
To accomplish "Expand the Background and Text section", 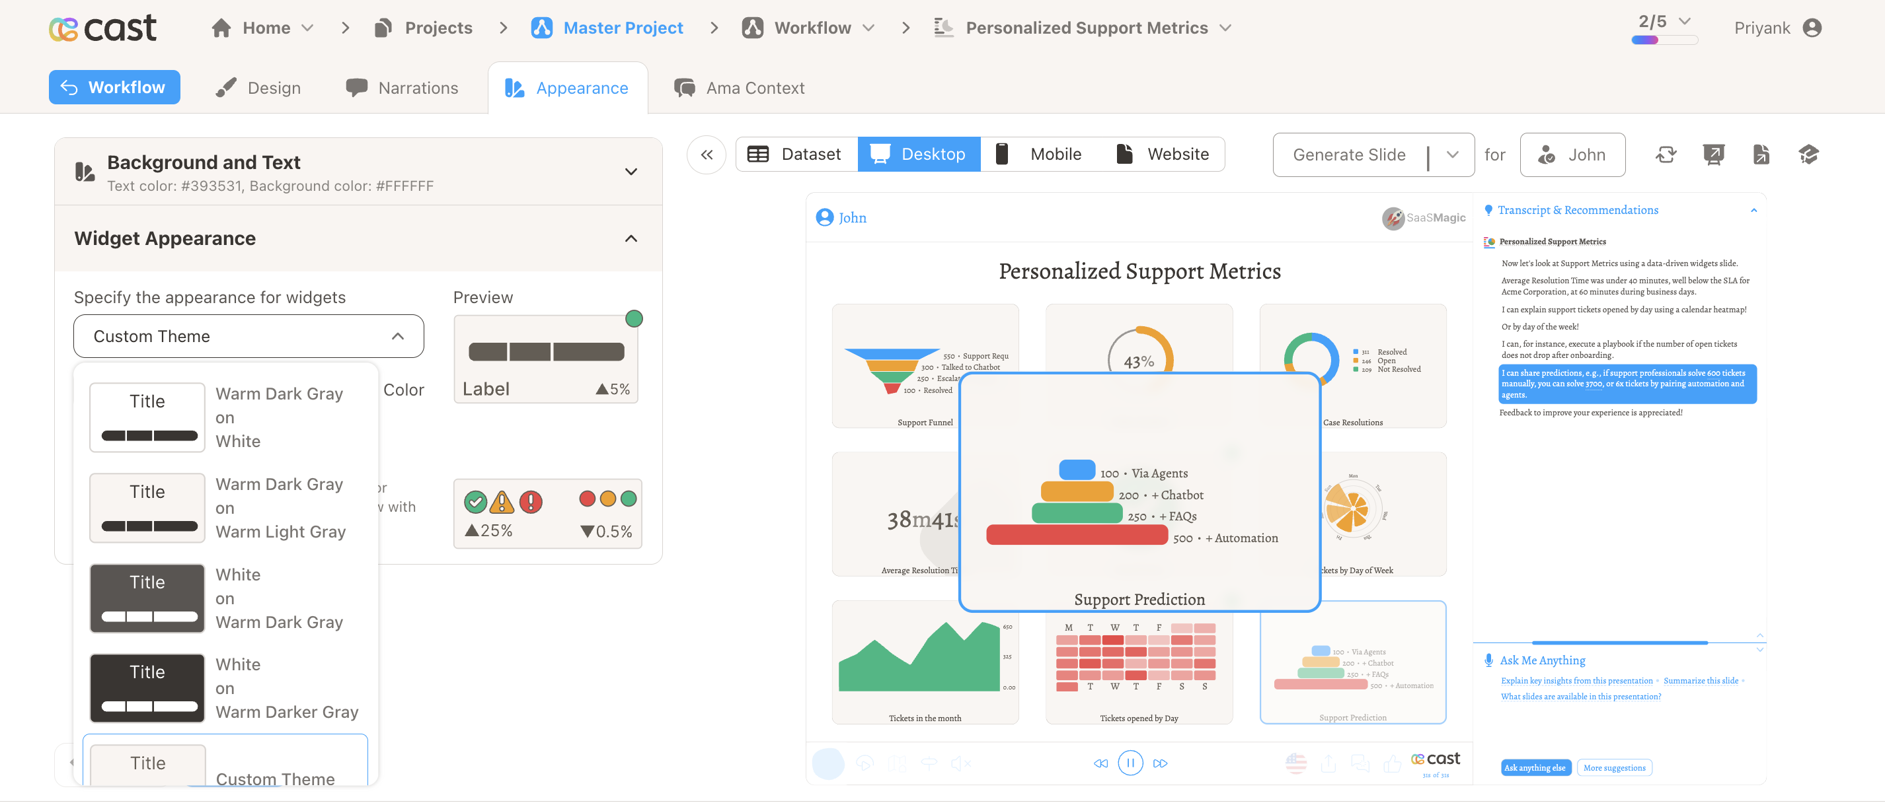I will pos(631,172).
